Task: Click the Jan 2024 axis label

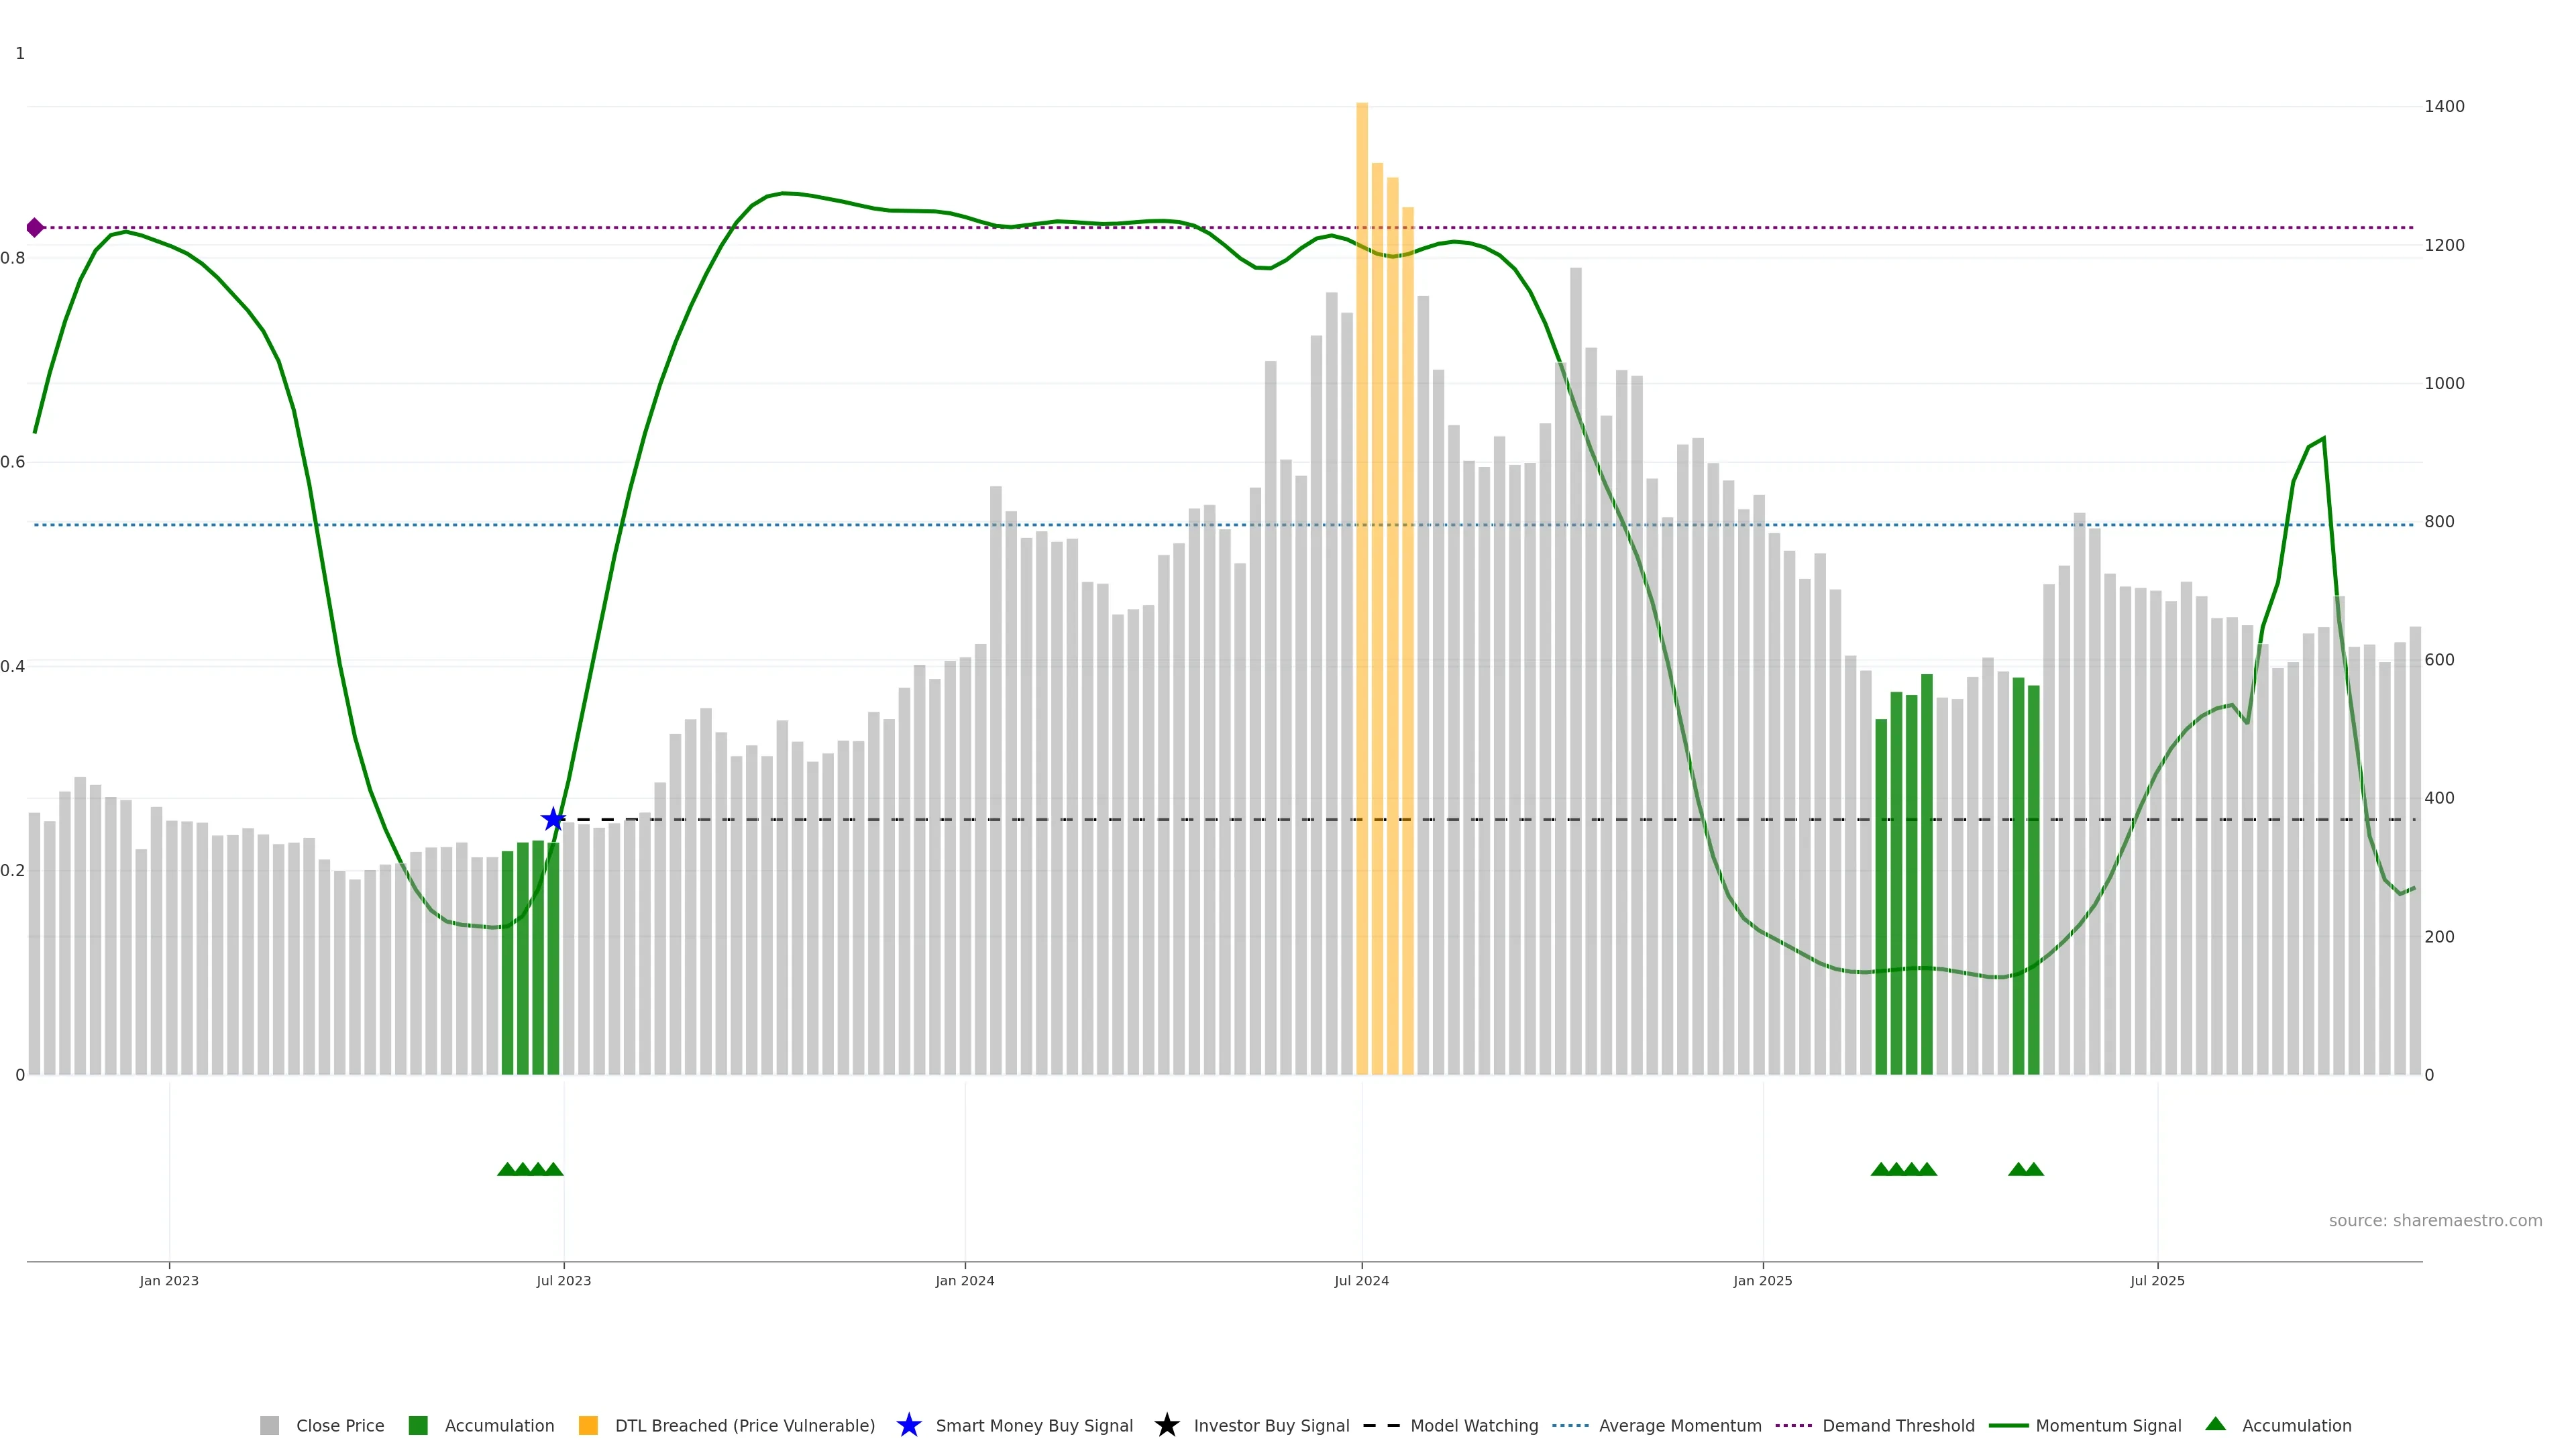Action: [964, 1281]
